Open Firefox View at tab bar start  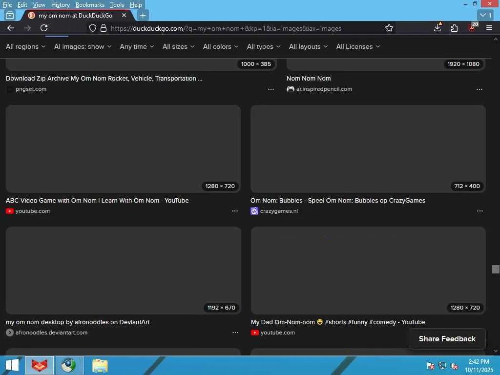[10, 15]
